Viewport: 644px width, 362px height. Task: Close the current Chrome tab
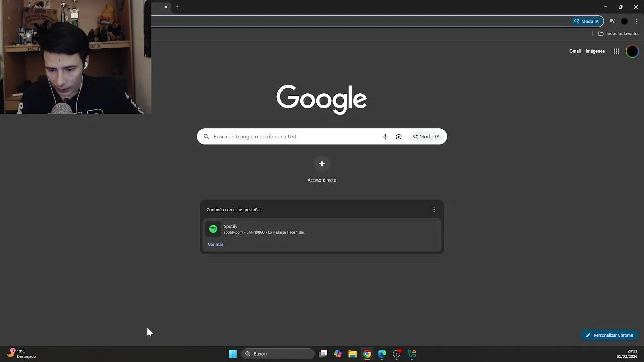point(166,7)
